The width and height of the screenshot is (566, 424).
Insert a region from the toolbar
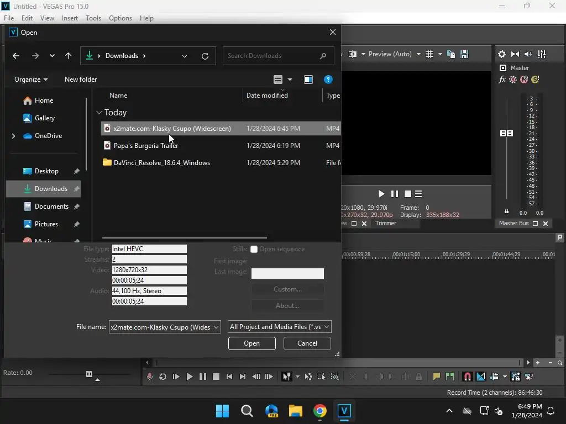tap(450, 377)
